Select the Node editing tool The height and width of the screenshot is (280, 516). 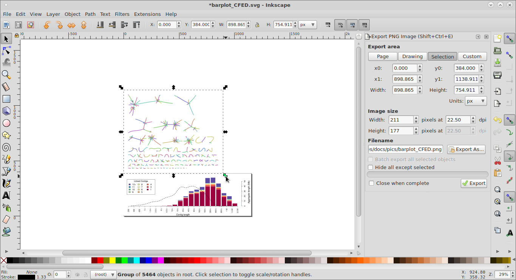tap(6, 51)
